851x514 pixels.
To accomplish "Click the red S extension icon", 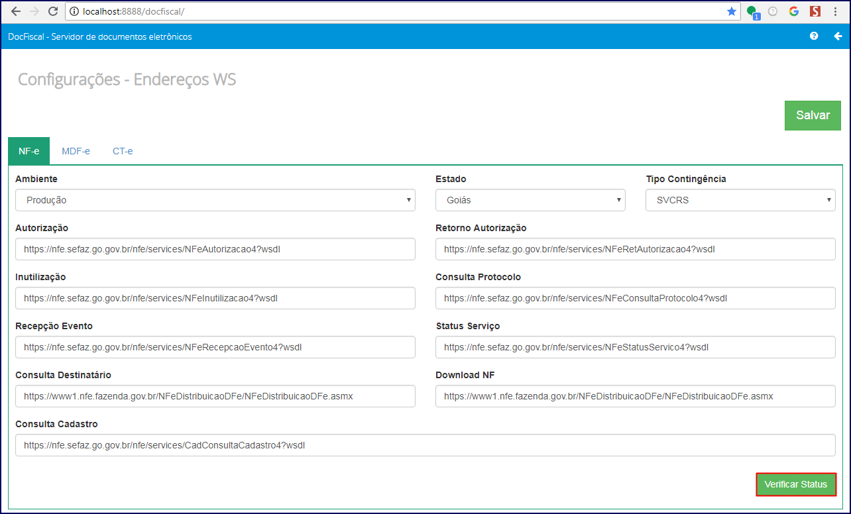I will [x=815, y=11].
